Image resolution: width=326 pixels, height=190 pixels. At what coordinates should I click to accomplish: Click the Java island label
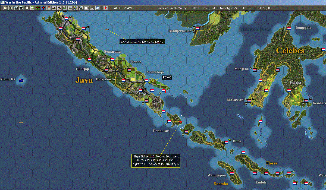84,80
